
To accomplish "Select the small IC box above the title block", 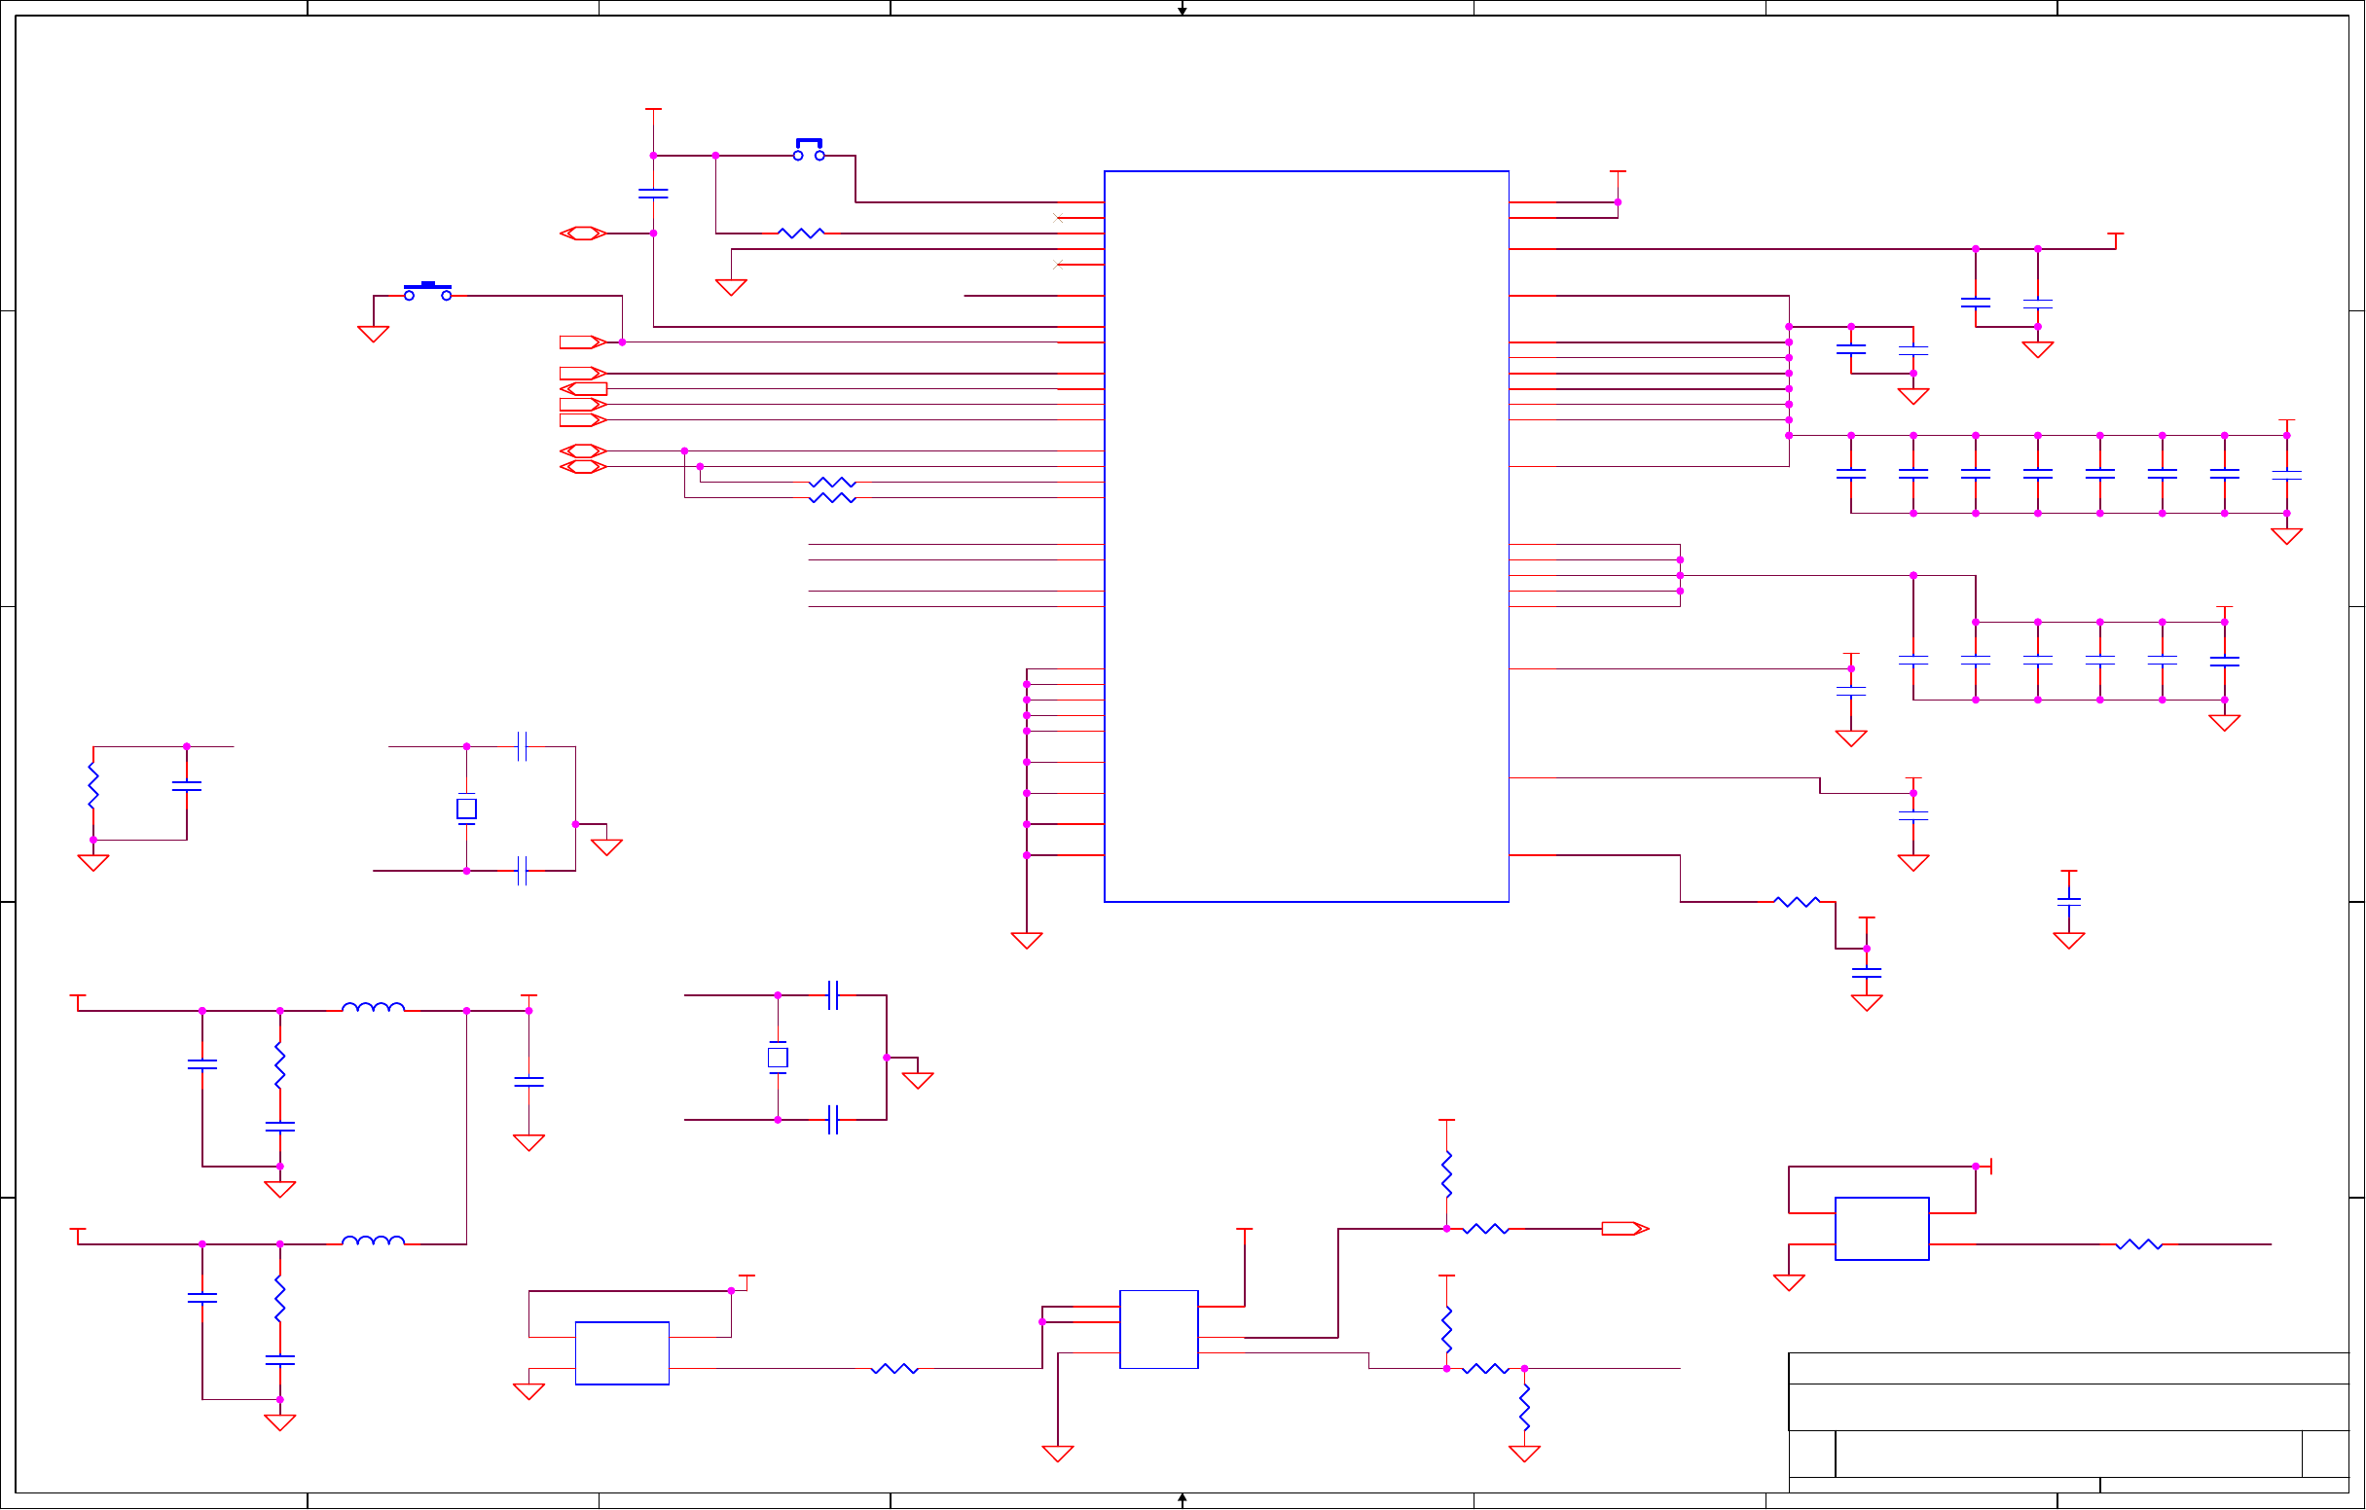I will click(x=1881, y=1229).
